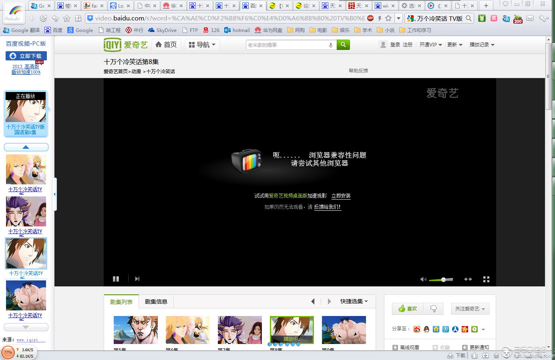
Task: Open the hotmail bookmark
Action: [x=237, y=30]
